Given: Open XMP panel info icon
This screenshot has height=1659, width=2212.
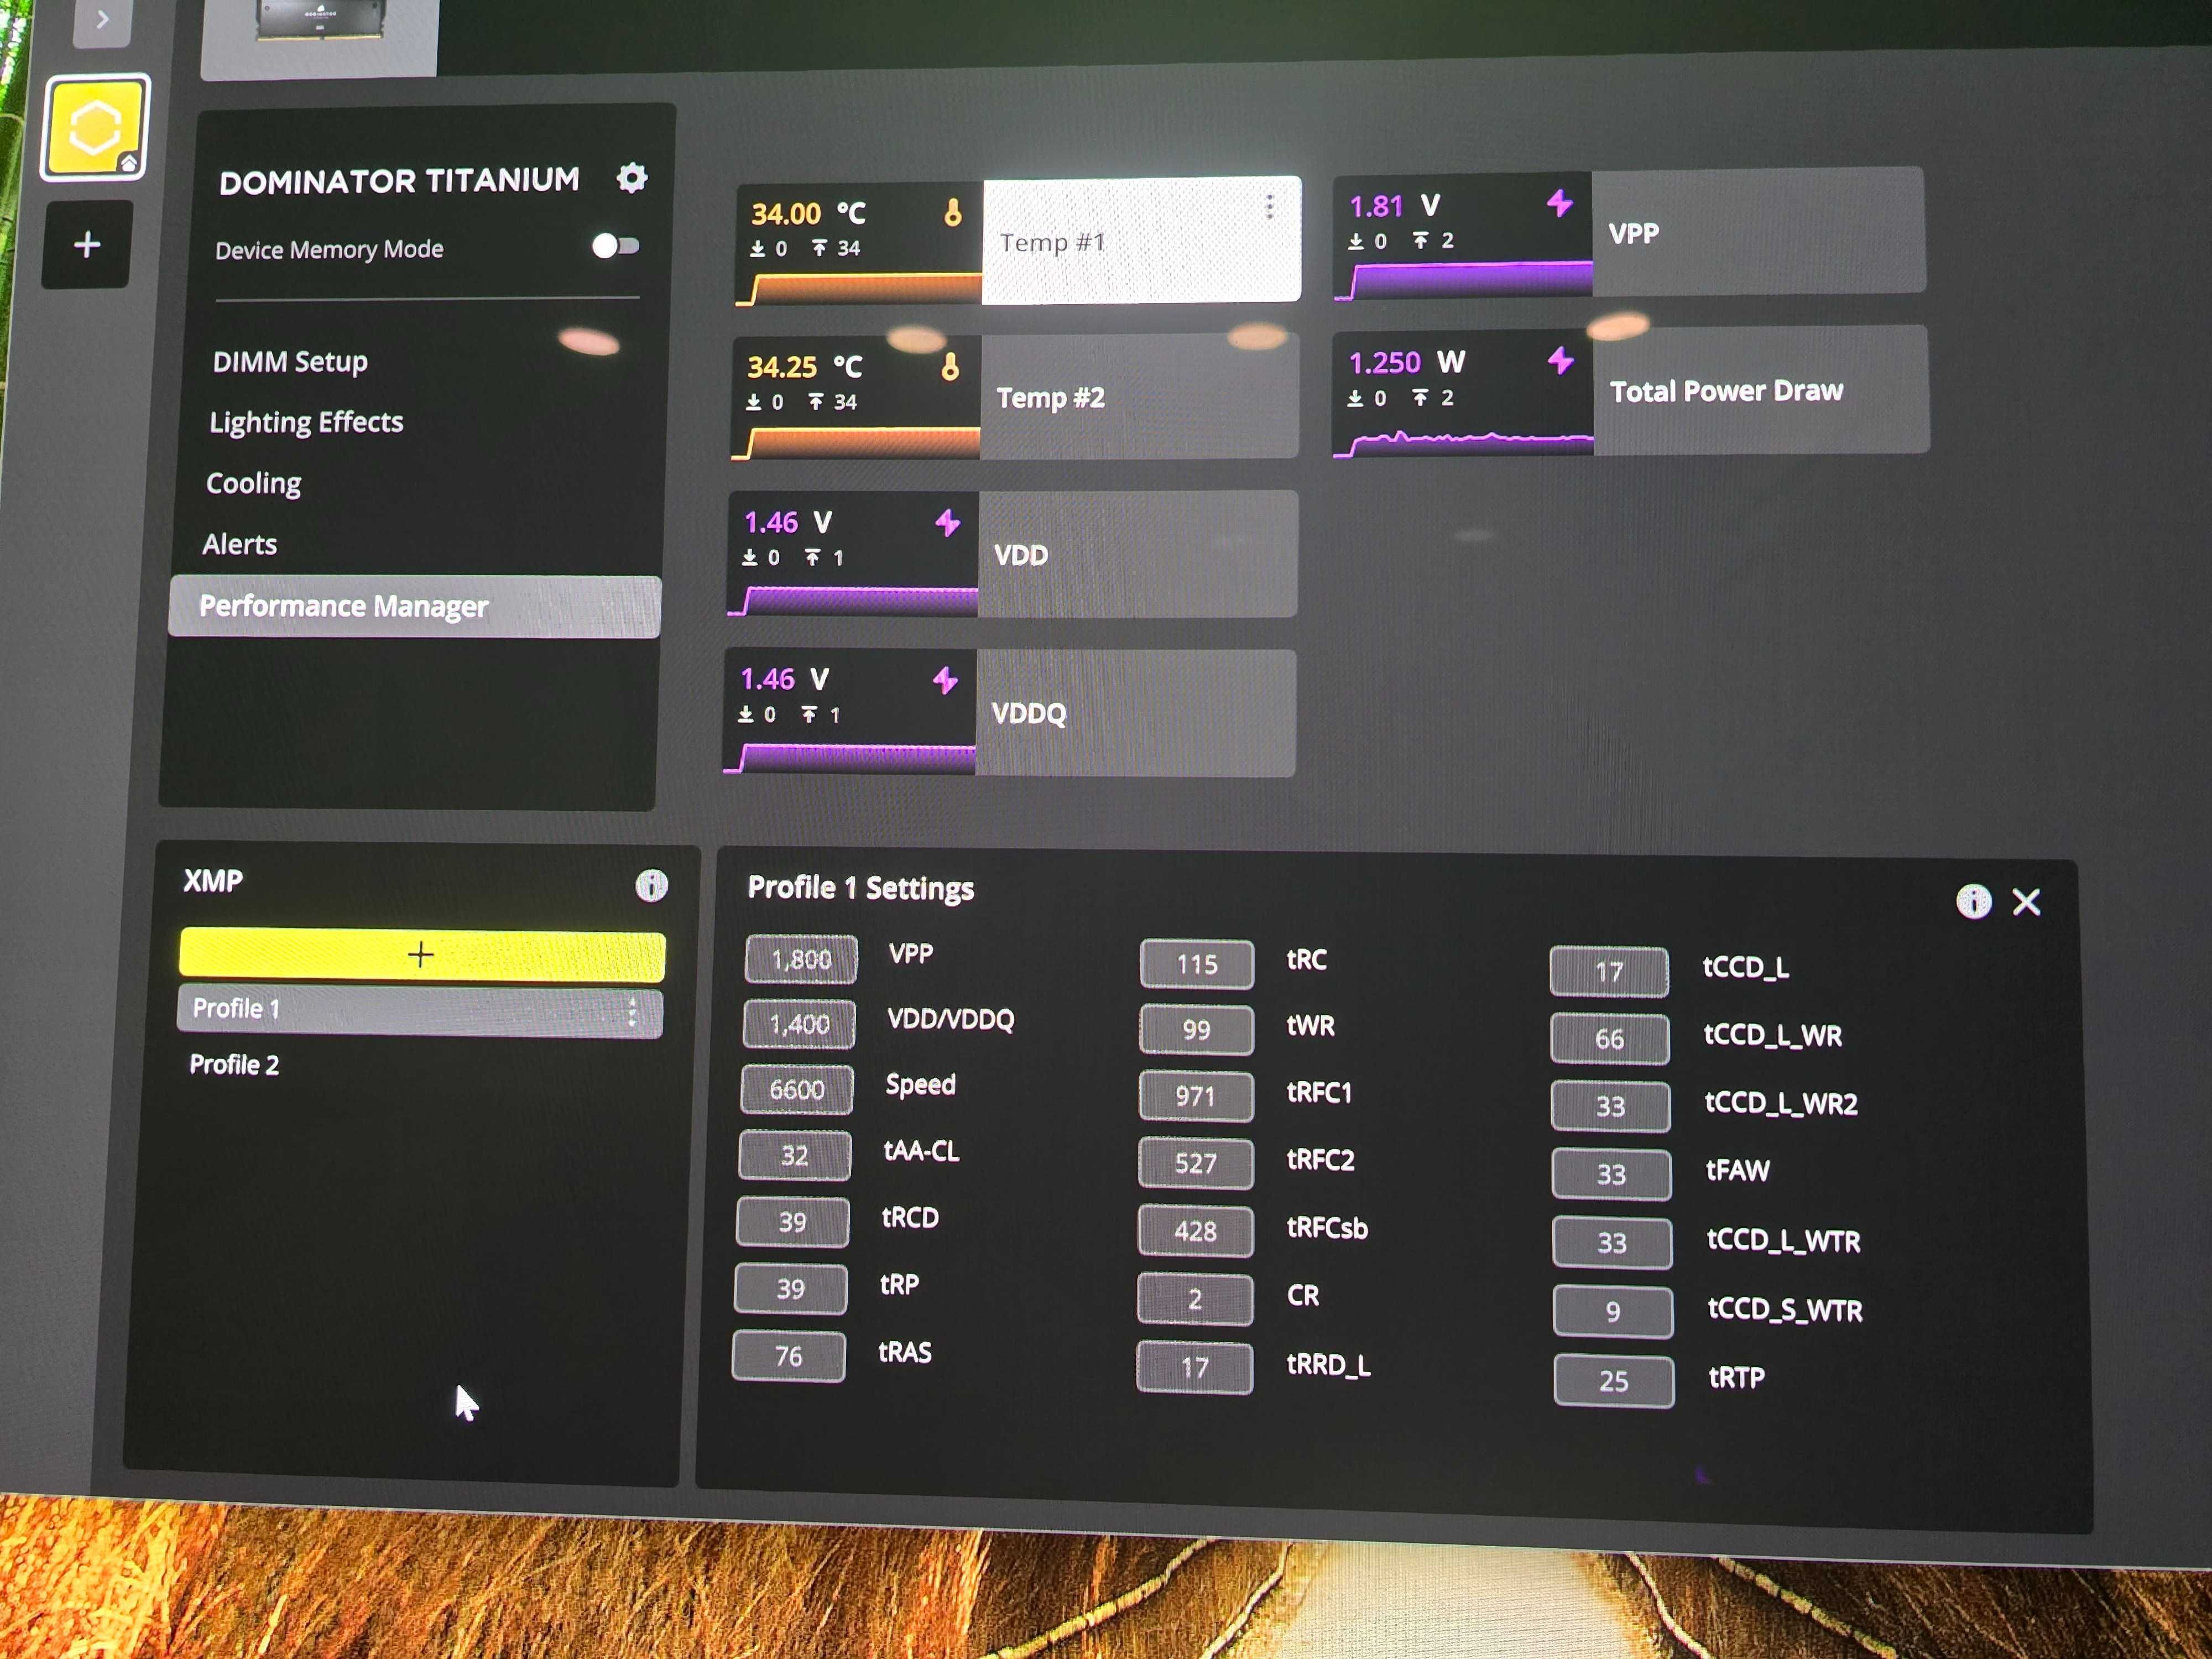Looking at the screenshot, I should (x=651, y=885).
